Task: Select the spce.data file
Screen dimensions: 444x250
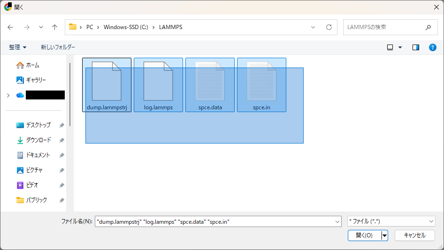Action: coord(210,80)
